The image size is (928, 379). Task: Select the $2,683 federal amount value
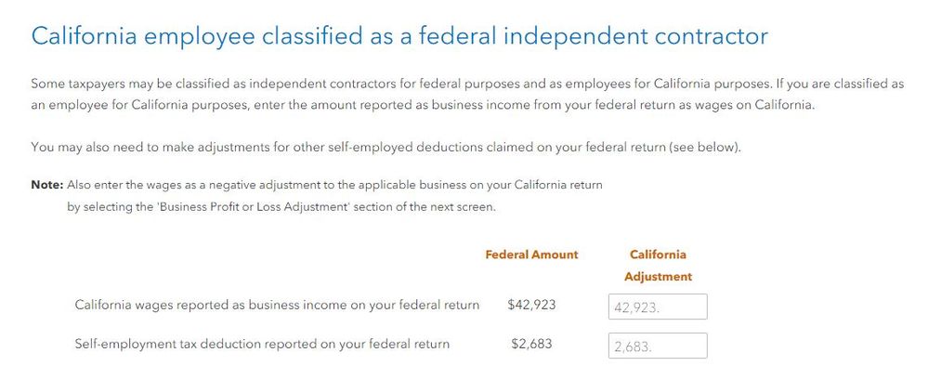point(531,344)
